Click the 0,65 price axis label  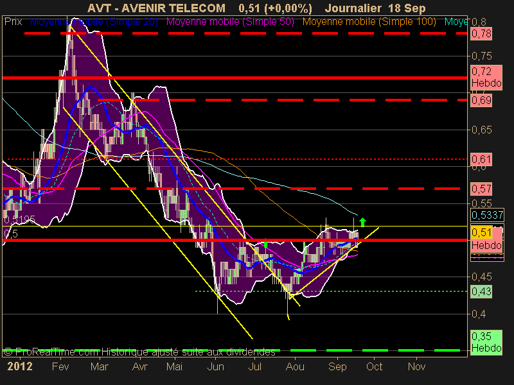click(481, 130)
